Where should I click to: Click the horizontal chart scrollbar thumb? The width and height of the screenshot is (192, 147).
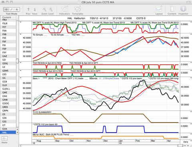(180, 146)
